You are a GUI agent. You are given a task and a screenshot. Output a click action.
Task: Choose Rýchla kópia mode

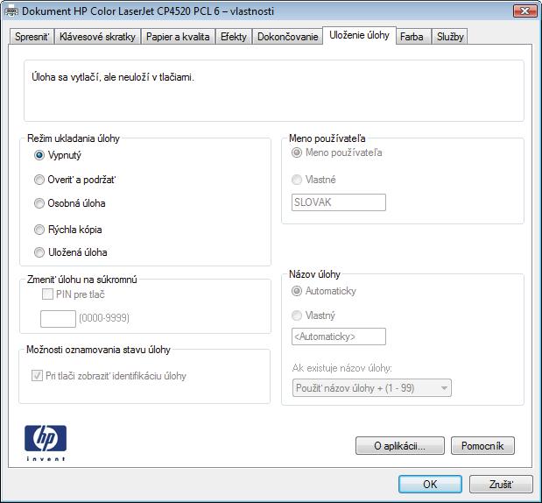[39, 230]
